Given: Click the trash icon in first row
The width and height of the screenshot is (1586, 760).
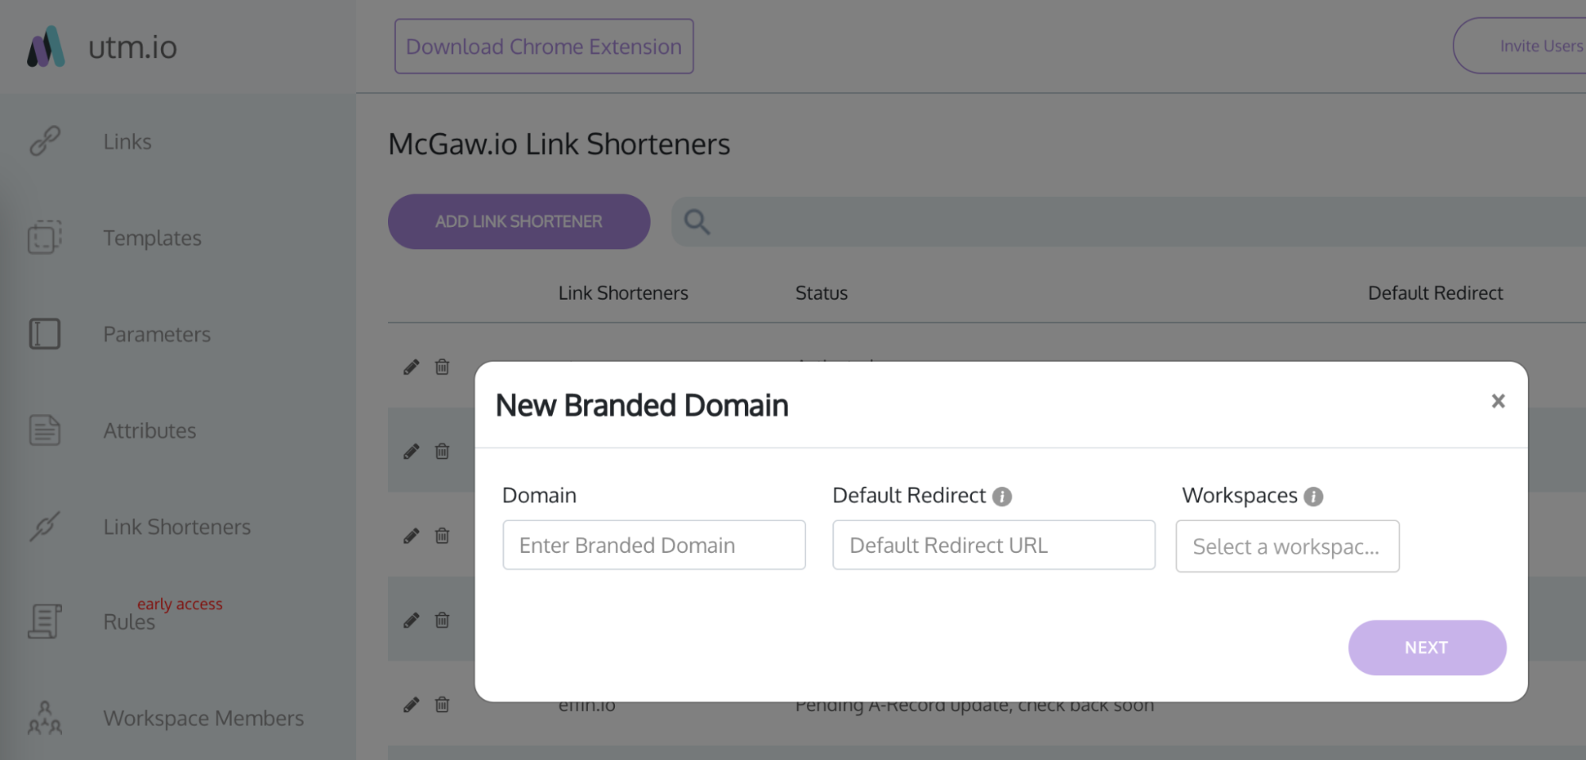Looking at the screenshot, I should (x=442, y=367).
